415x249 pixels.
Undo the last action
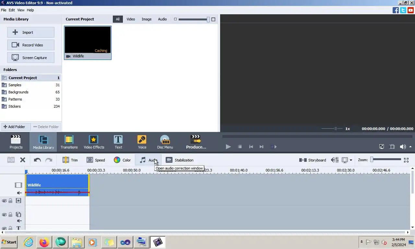[37, 160]
